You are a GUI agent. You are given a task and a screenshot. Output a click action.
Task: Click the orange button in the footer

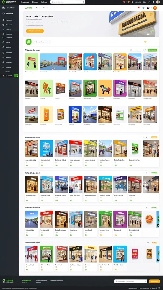tap(154, 281)
